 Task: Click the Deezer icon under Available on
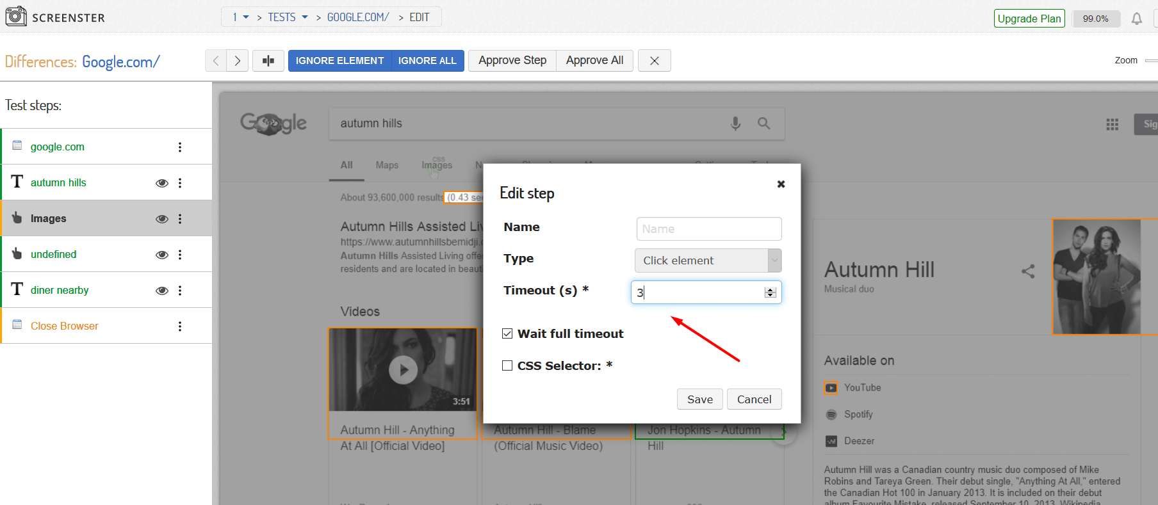(831, 441)
